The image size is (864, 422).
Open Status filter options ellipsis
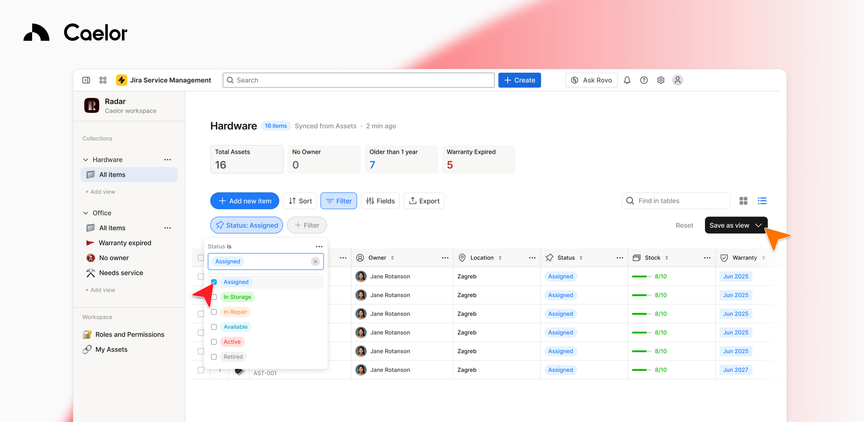click(319, 247)
